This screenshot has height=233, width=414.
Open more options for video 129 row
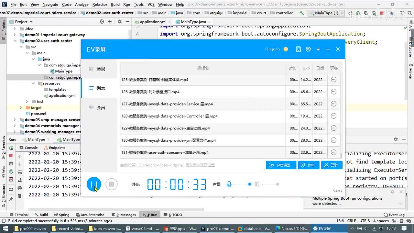pyautogui.click(x=333, y=128)
